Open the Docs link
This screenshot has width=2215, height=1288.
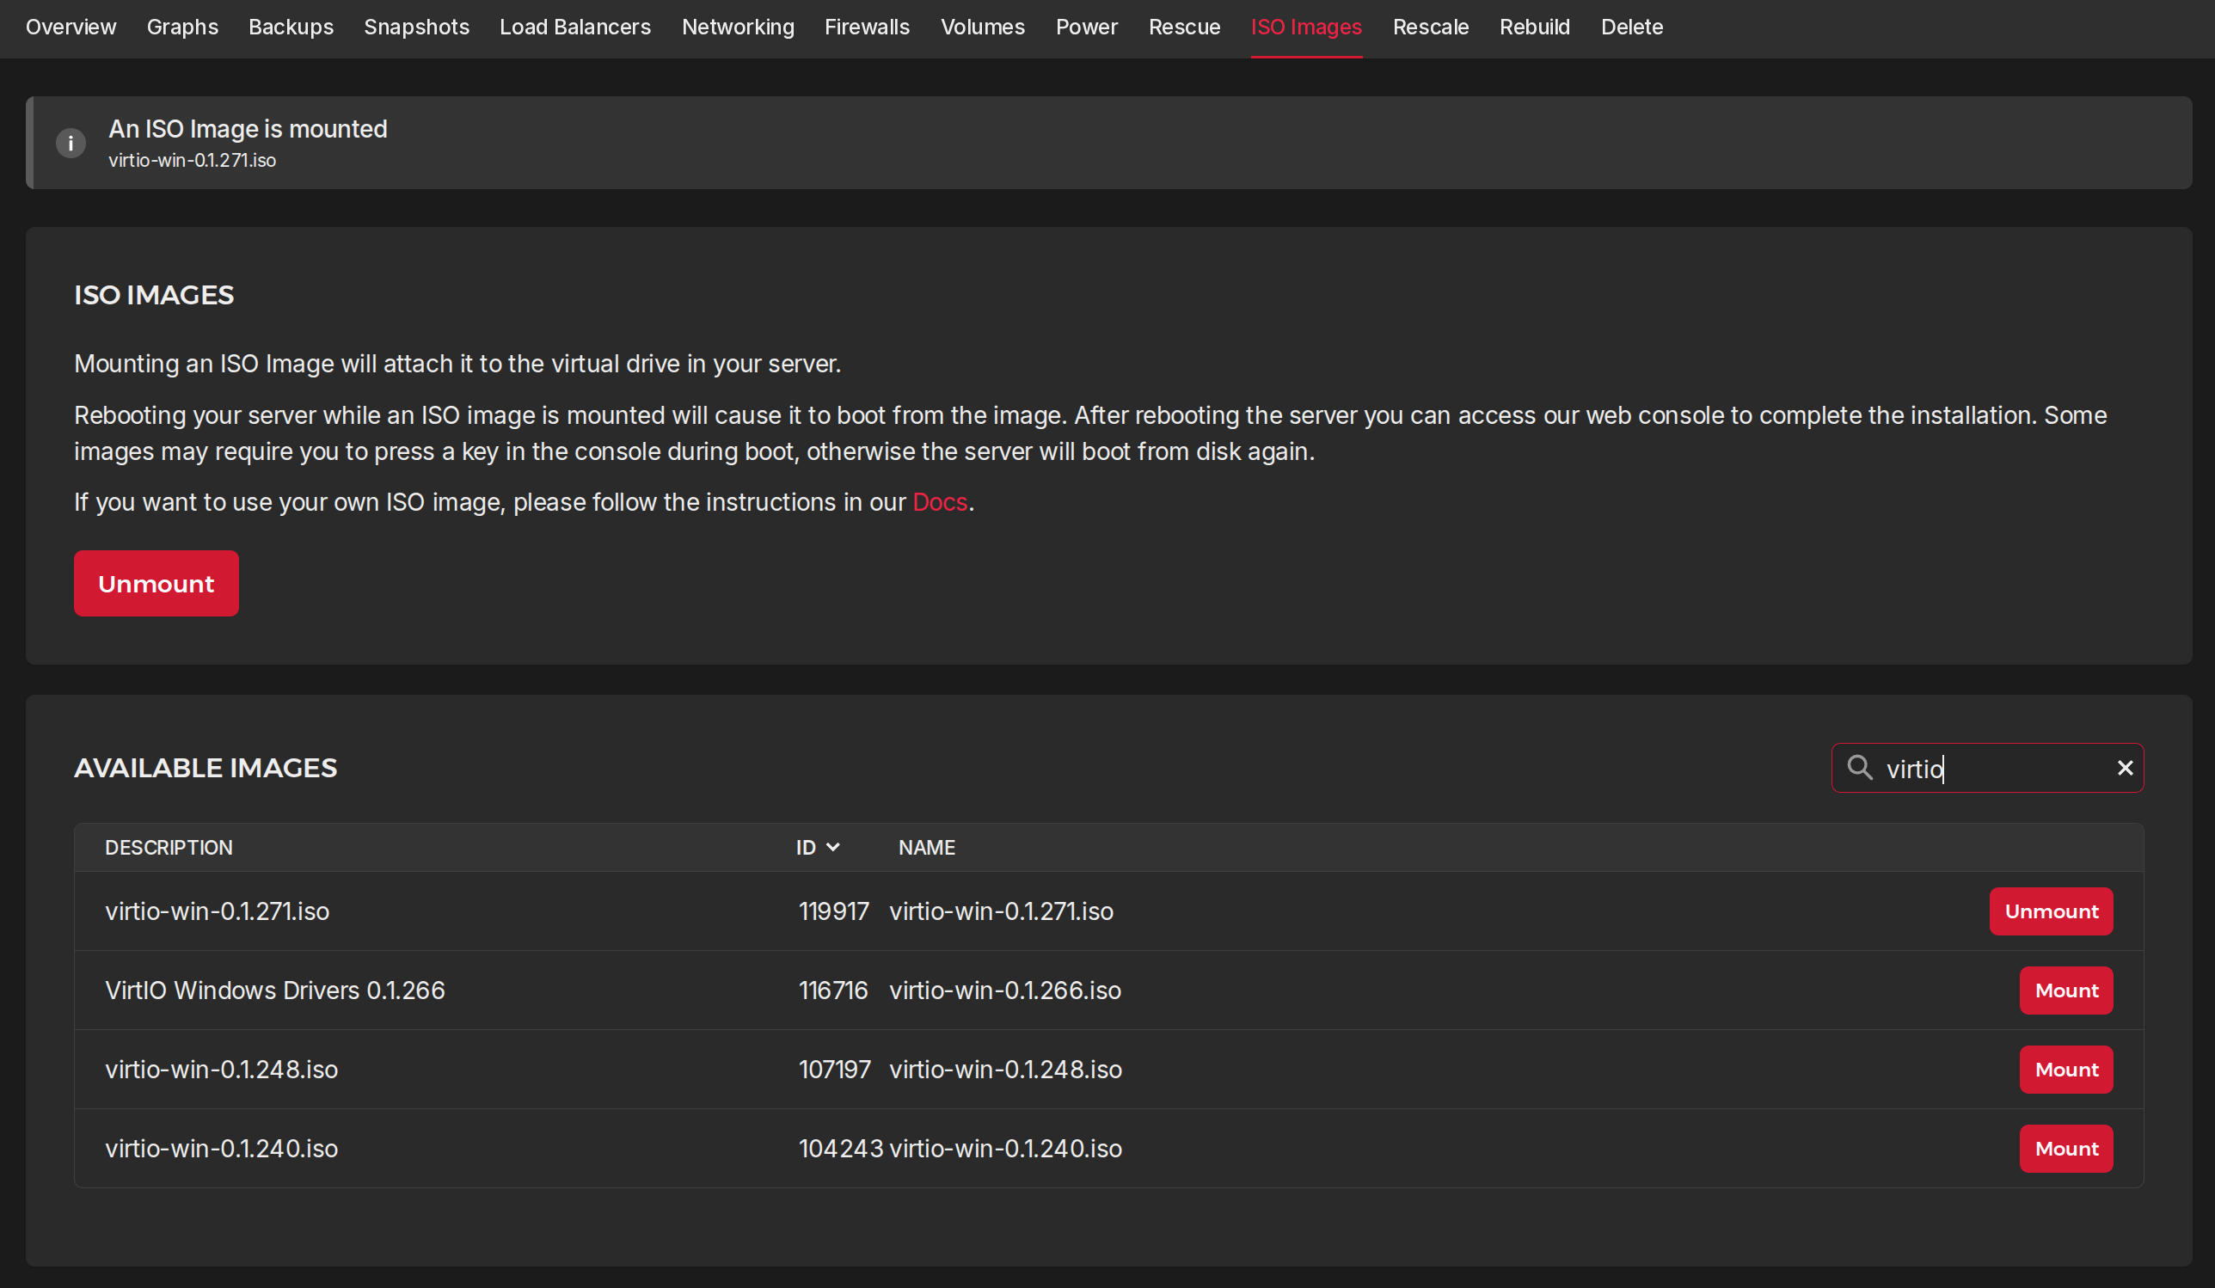point(940,502)
